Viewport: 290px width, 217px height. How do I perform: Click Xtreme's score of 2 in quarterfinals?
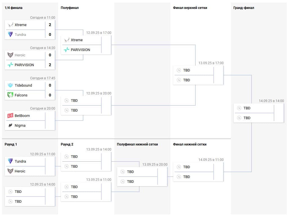pyautogui.click(x=50, y=25)
